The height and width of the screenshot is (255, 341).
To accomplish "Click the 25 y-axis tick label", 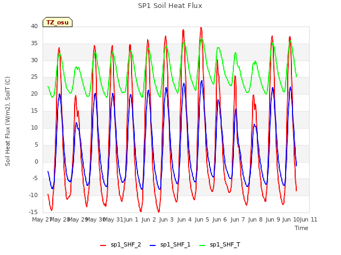I will click(34, 76).
